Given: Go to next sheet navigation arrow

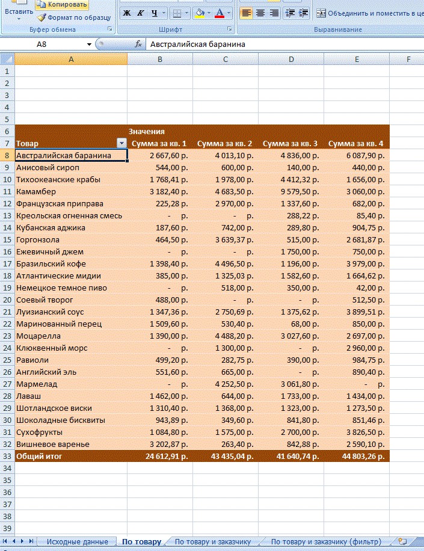Looking at the screenshot, I should point(22,541).
